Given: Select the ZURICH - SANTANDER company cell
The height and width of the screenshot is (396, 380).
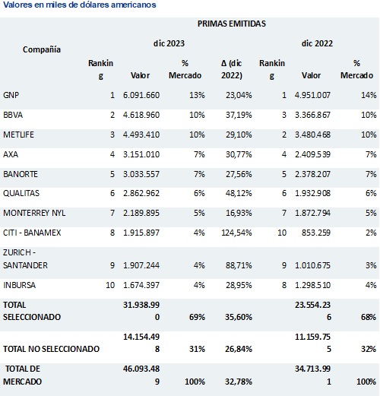Looking at the screenshot, I should click(x=25, y=259).
